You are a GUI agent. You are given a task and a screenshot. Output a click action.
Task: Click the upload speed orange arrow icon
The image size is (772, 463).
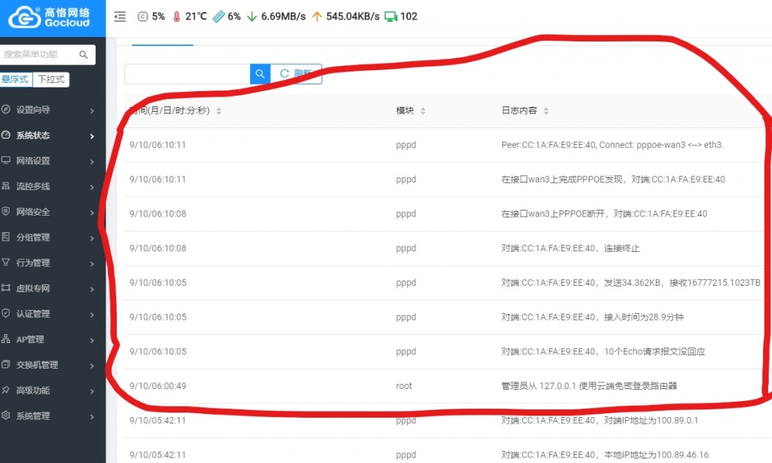[x=315, y=15]
